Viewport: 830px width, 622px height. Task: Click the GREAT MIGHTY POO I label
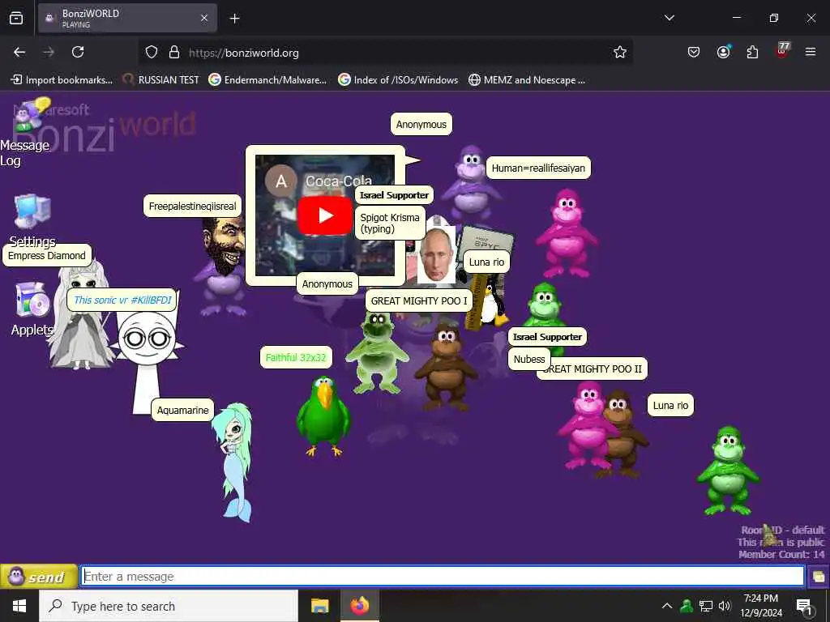point(419,301)
